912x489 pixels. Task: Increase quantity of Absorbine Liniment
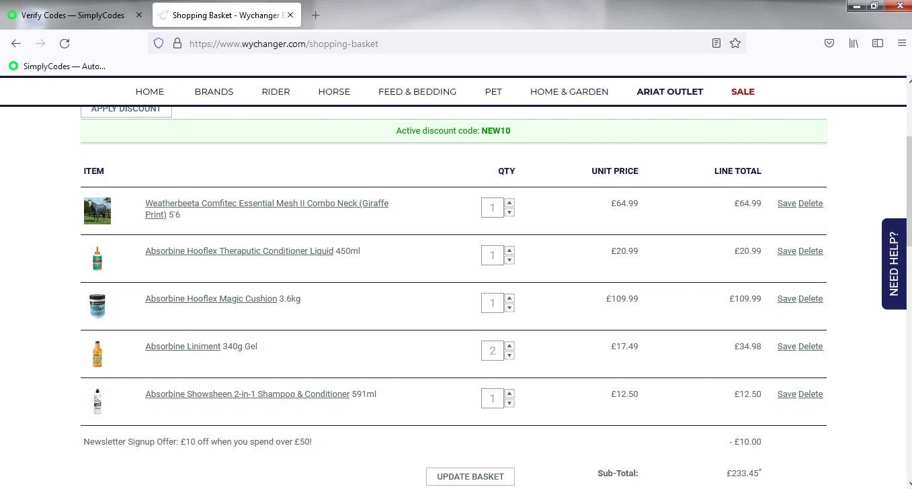tap(509, 346)
